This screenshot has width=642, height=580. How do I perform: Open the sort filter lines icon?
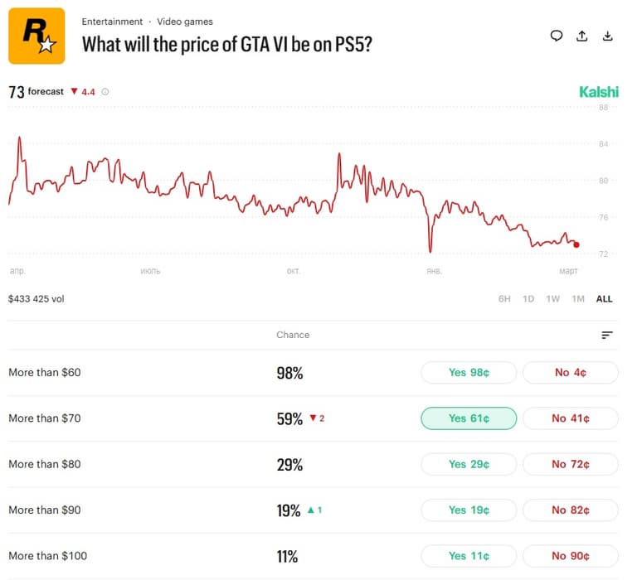pyautogui.click(x=607, y=335)
